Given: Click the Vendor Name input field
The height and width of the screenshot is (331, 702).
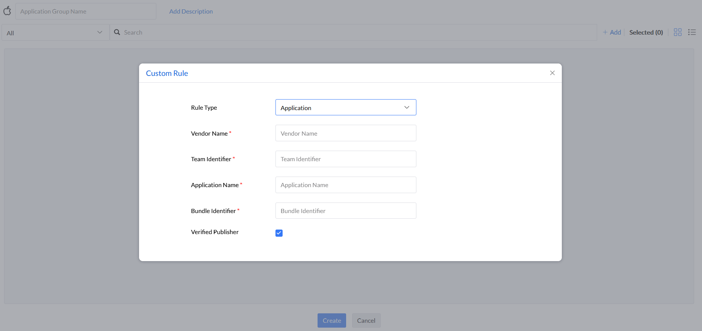Looking at the screenshot, I should [346, 133].
